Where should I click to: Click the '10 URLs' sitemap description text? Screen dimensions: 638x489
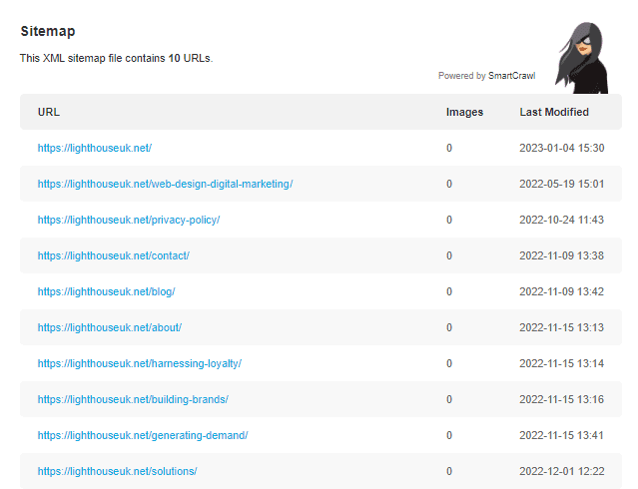[x=117, y=59]
